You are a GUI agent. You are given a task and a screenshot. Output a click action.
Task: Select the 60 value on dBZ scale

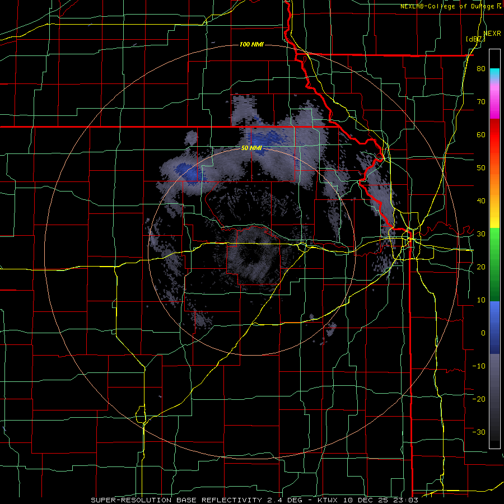click(481, 134)
